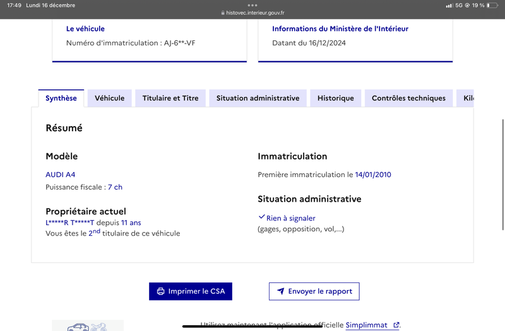The width and height of the screenshot is (505, 331).
Task: Tap the battery icon in the status bar
Action: click(492, 6)
